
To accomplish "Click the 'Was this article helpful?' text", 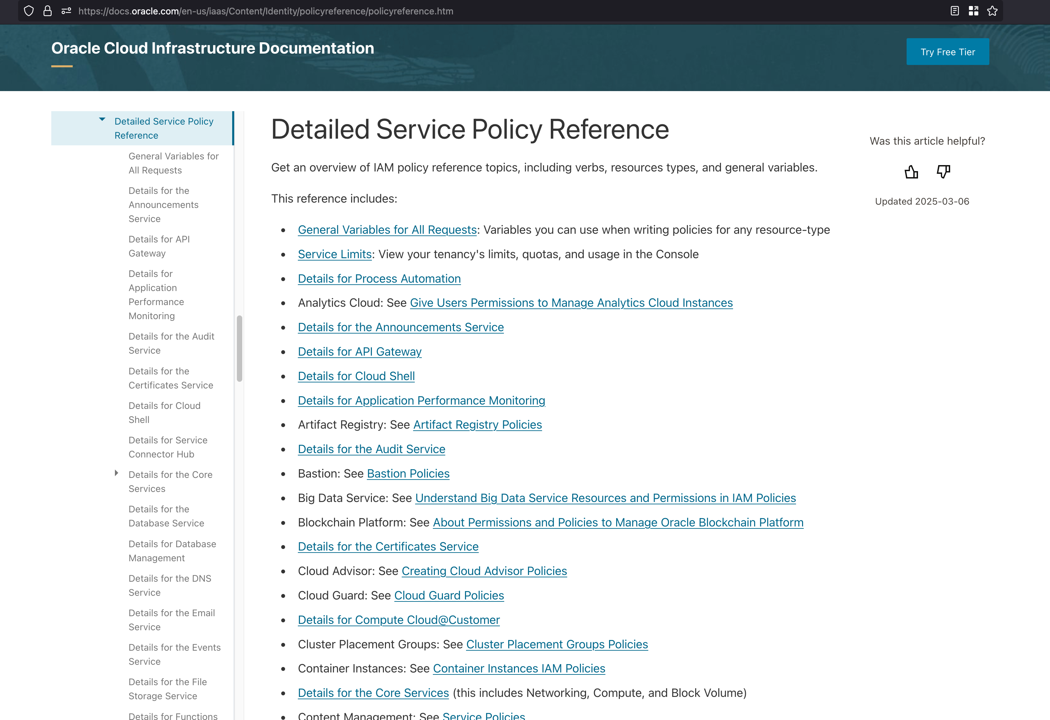I will point(927,141).
